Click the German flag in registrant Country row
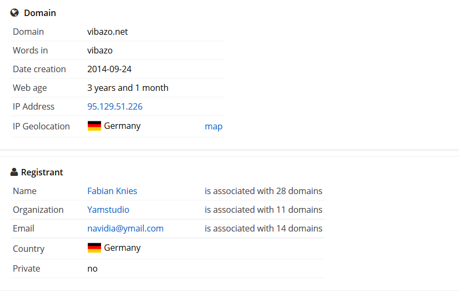Viewport: 459px width, 293px height. [94, 248]
